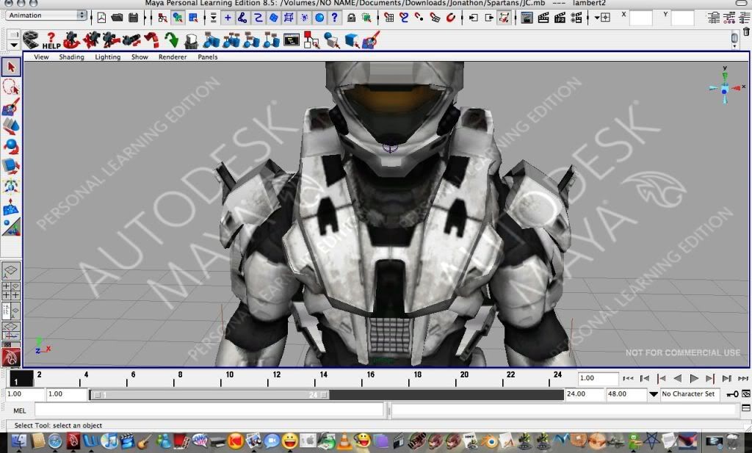
Task: Switch to four view layout
Action: click(10, 291)
